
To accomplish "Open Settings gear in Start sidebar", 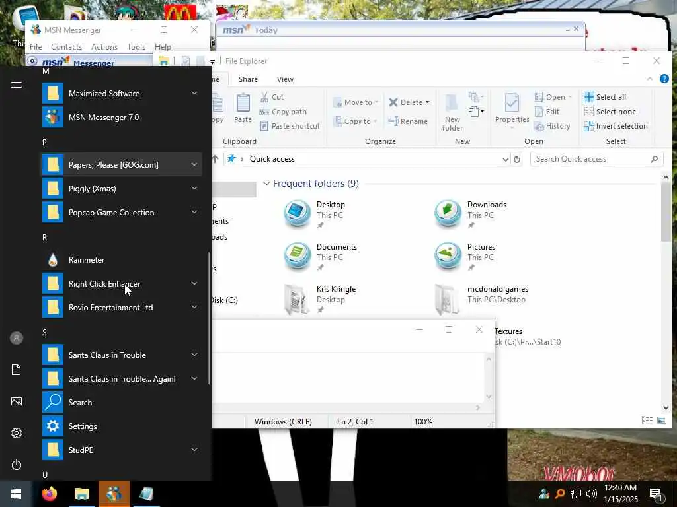I will tap(17, 433).
